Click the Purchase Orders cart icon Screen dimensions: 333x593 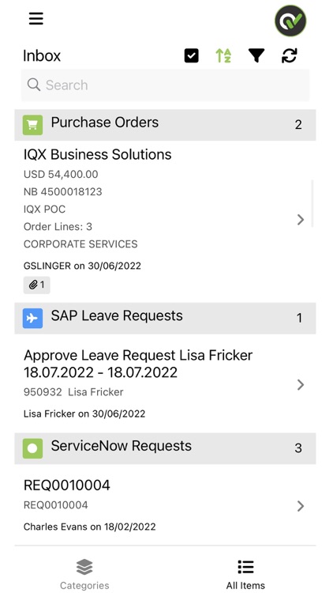[x=32, y=125]
